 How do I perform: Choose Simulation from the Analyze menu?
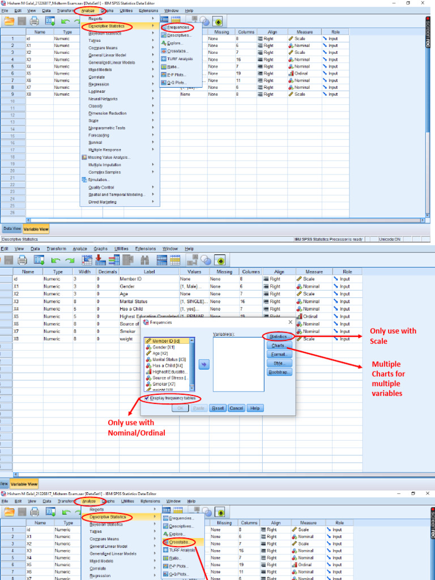(x=120, y=180)
